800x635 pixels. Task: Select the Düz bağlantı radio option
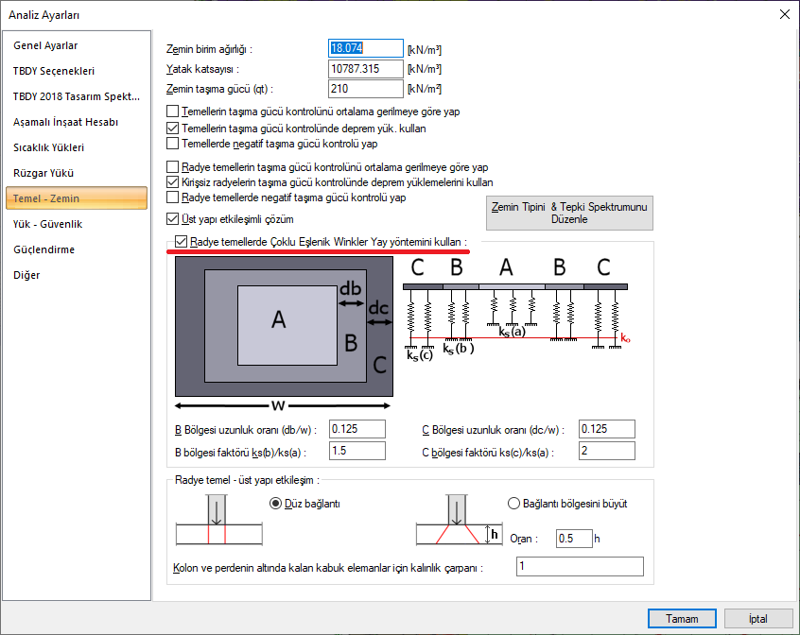[275, 504]
